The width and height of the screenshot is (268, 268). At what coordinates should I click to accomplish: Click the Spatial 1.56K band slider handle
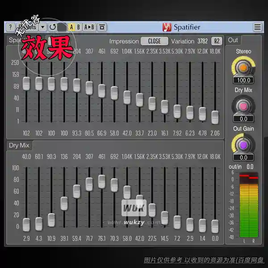coord(139,100)
